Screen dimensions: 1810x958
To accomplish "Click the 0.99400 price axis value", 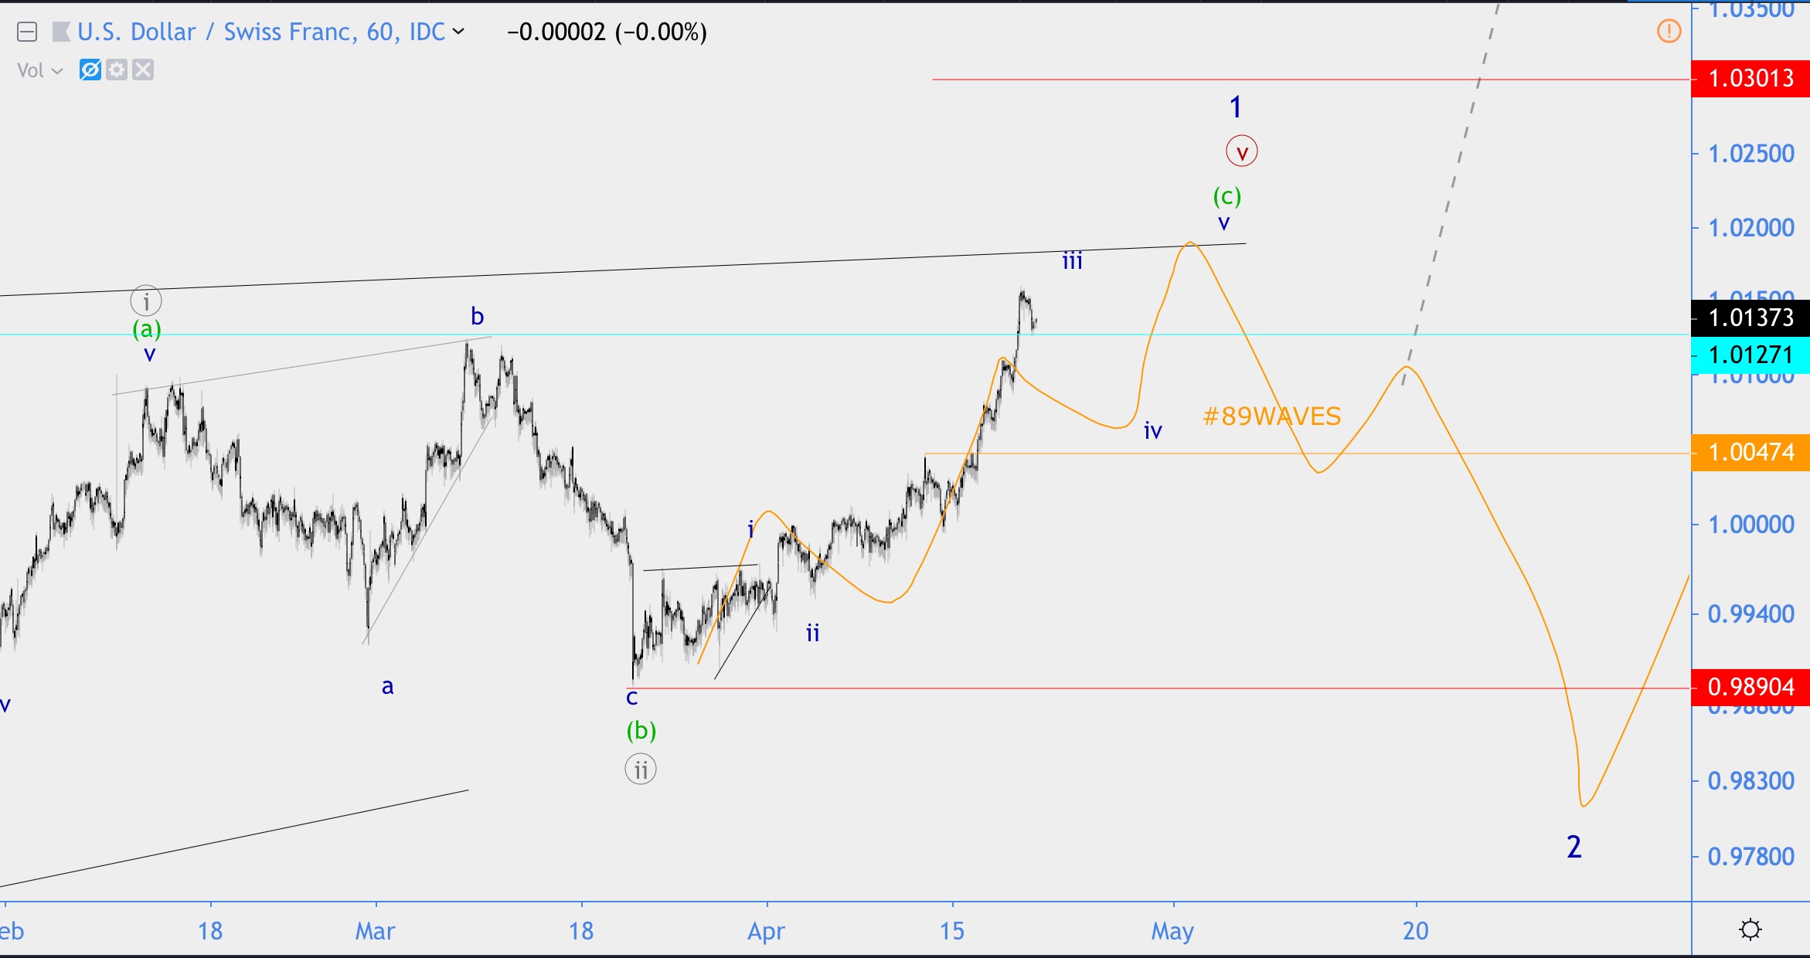I will pos(1751,614).
